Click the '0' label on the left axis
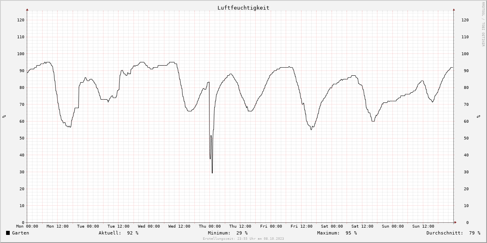Image resolution: width=487 pixels, height=243 pixels. [24, 223]
